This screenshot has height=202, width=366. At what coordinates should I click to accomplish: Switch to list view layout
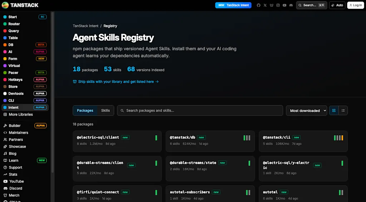point(343,110)
